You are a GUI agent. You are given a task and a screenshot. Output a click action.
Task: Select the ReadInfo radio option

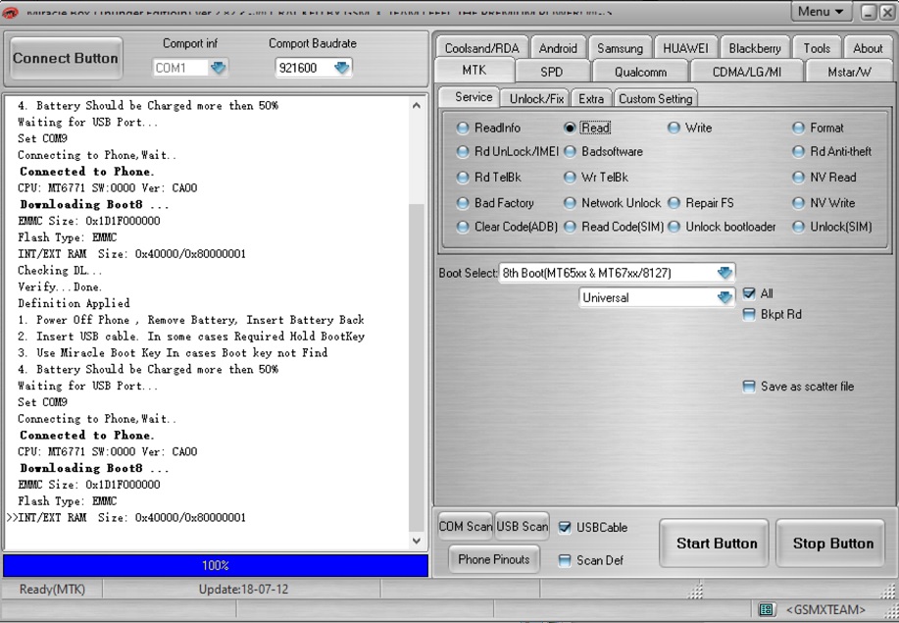pos(488,128)
